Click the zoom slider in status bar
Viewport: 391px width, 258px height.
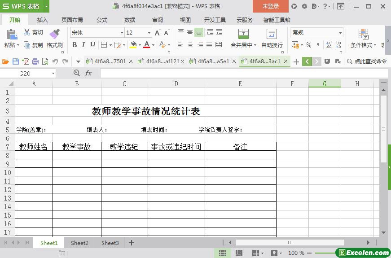[x=325, y=253]
